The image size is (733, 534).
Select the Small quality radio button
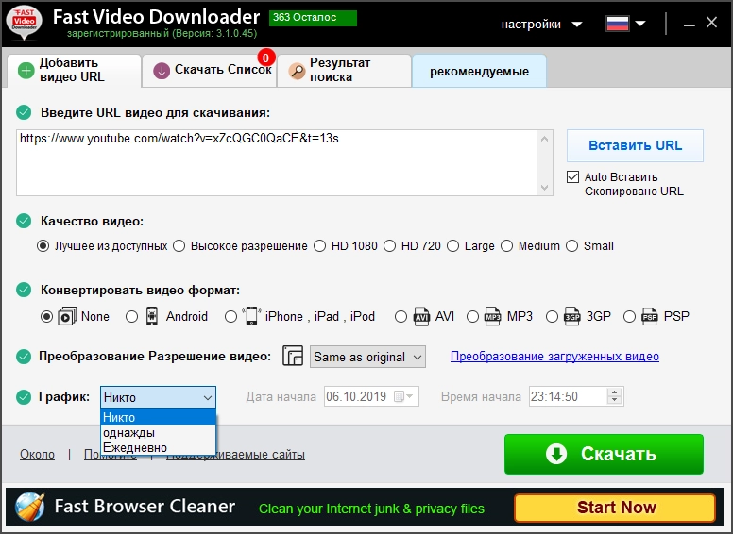click(572, 246)
